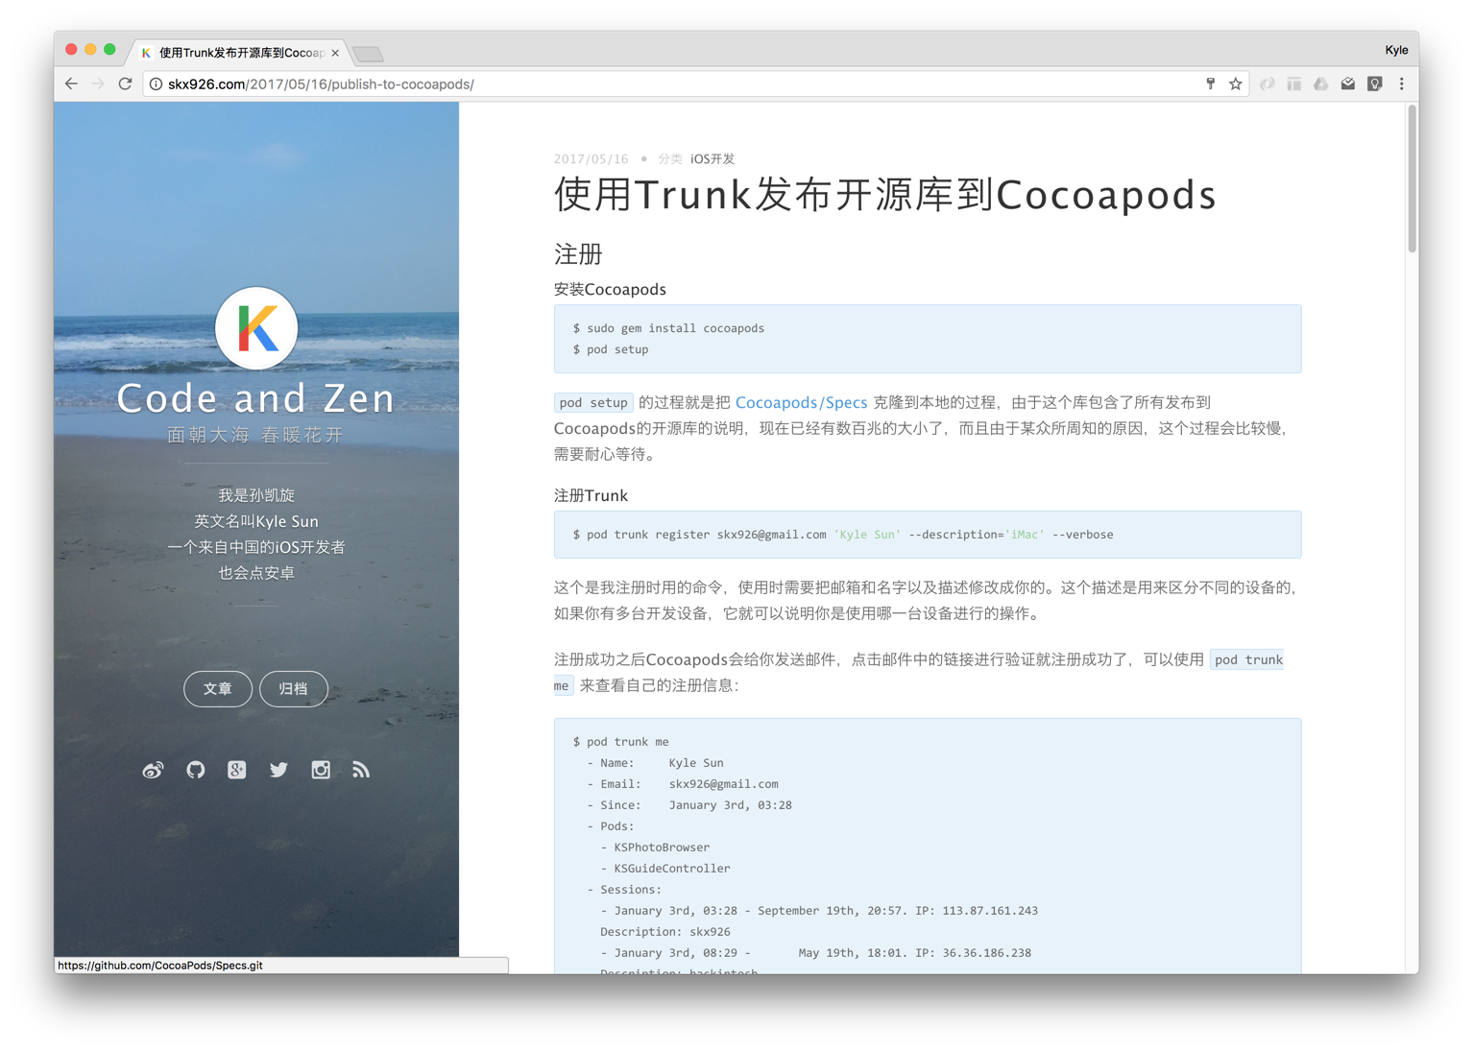This screenshot has width=1473, height=1051.
Task: Click the '$ pod setup' code line
Action: 611,349
